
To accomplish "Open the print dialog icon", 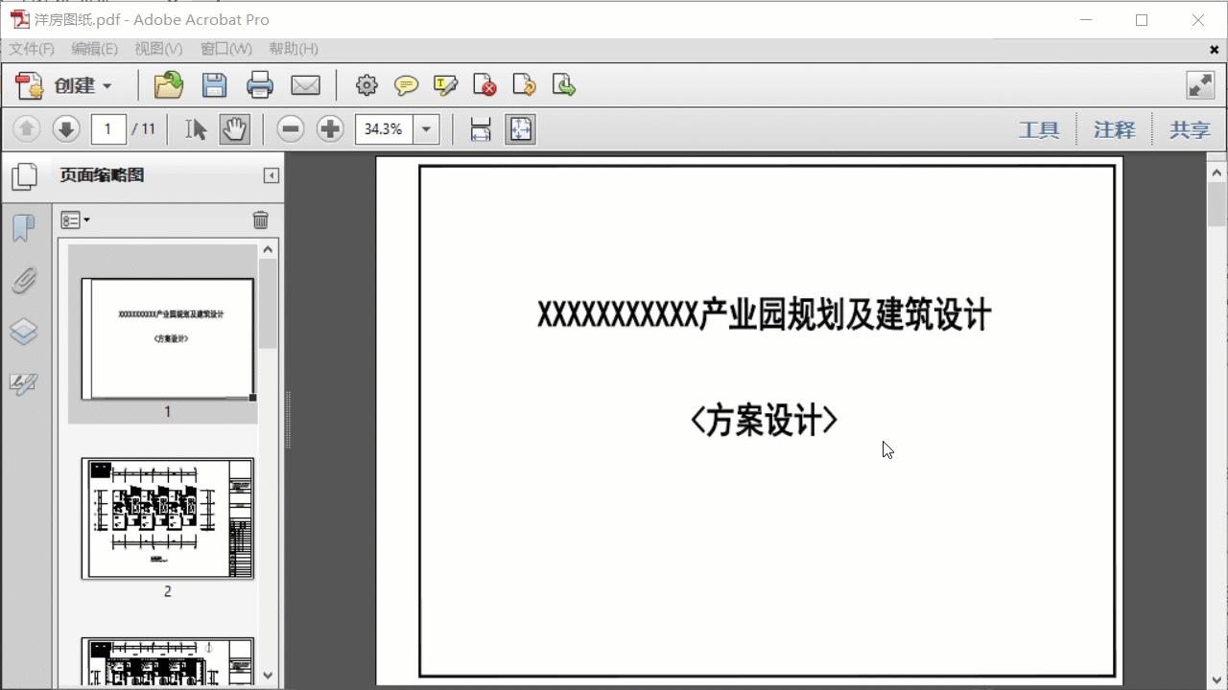I will point(260,85).
